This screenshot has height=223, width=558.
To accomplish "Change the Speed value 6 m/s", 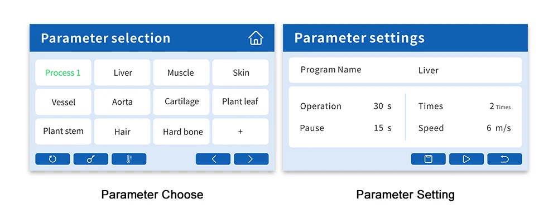I will (498, 128).
